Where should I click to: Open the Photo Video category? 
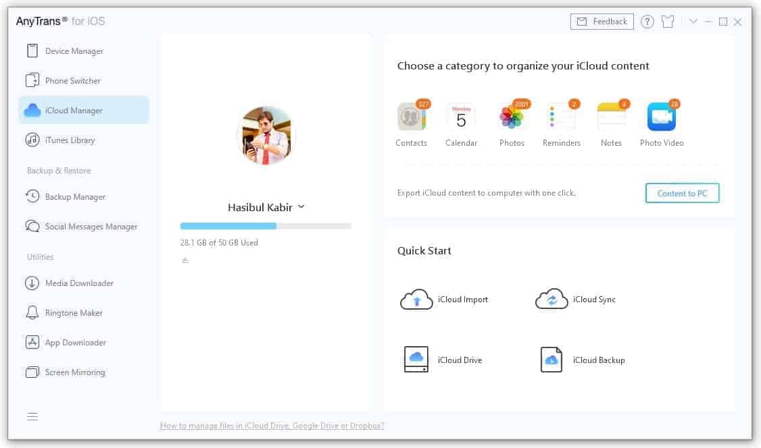(661, 118)
